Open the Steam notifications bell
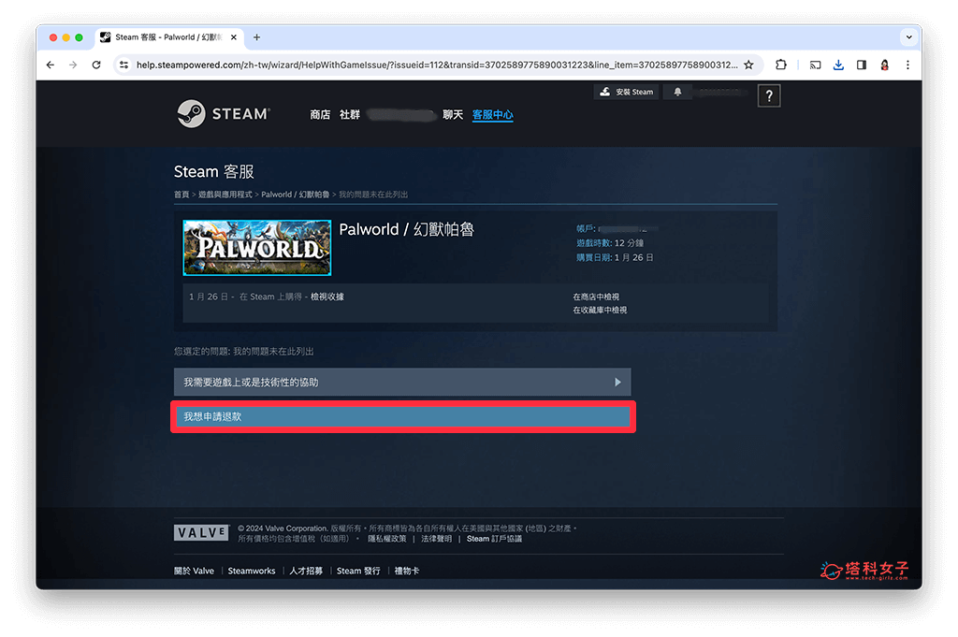This screenshot has height=637, width=958. pos(677,92)
